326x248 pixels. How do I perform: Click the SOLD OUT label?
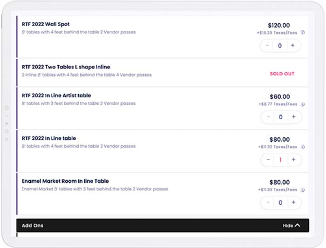pyautogui.click(x=282, y=74)
